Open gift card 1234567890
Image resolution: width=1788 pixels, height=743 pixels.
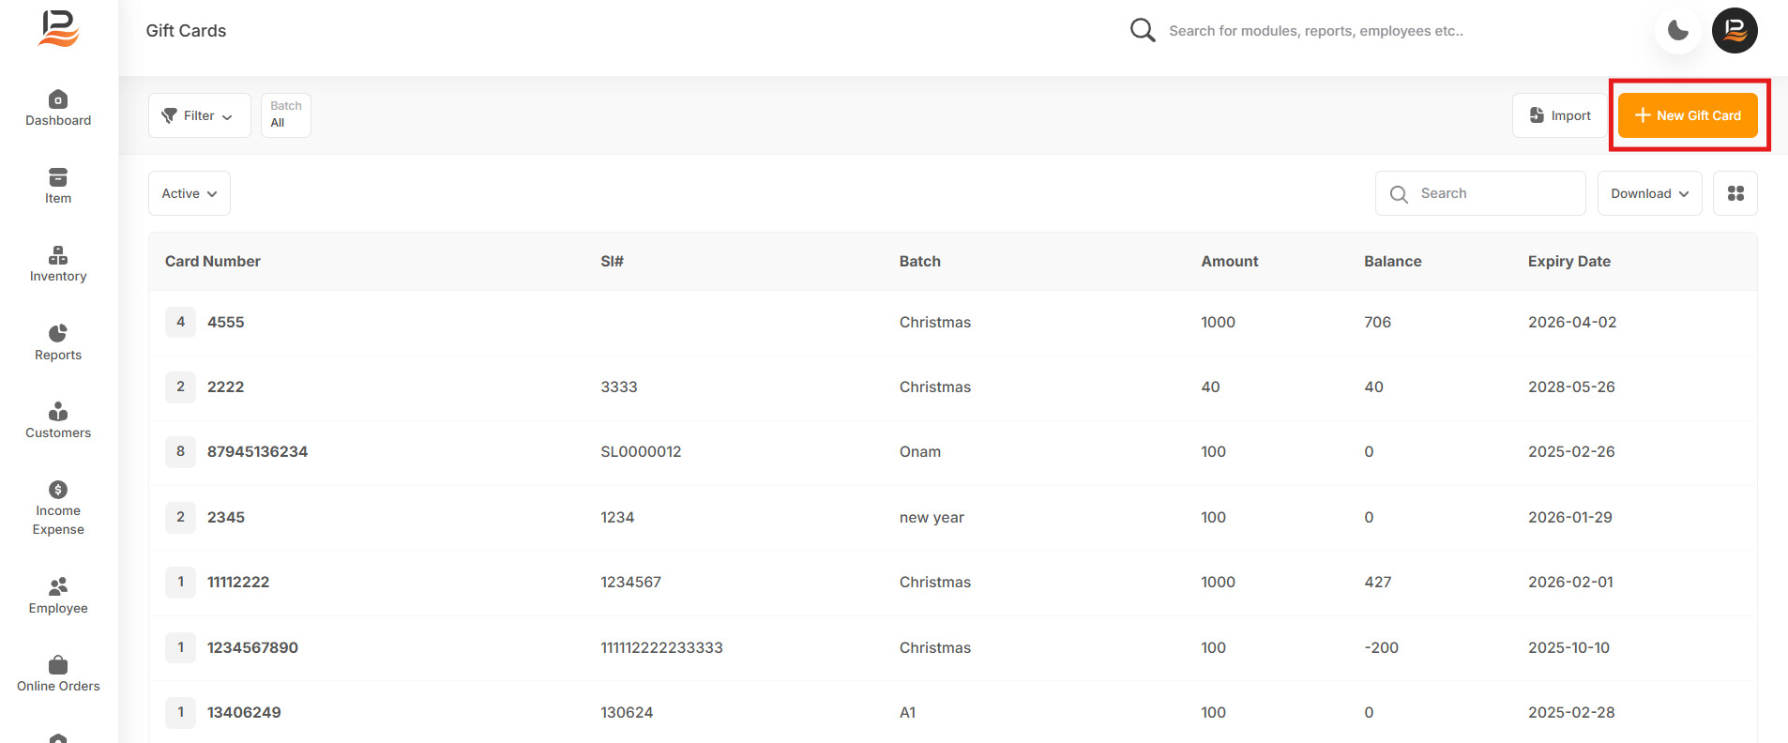pos(253,647)
